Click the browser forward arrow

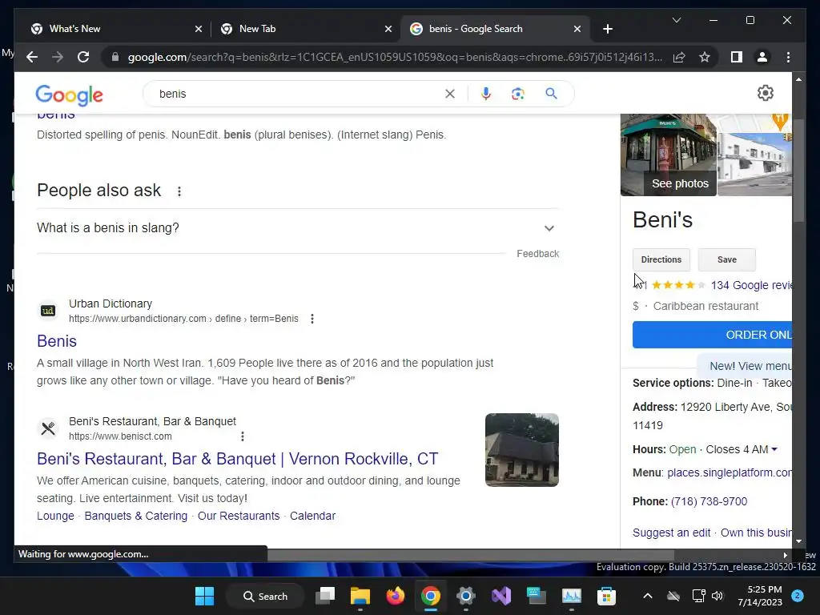click(58, 57)
